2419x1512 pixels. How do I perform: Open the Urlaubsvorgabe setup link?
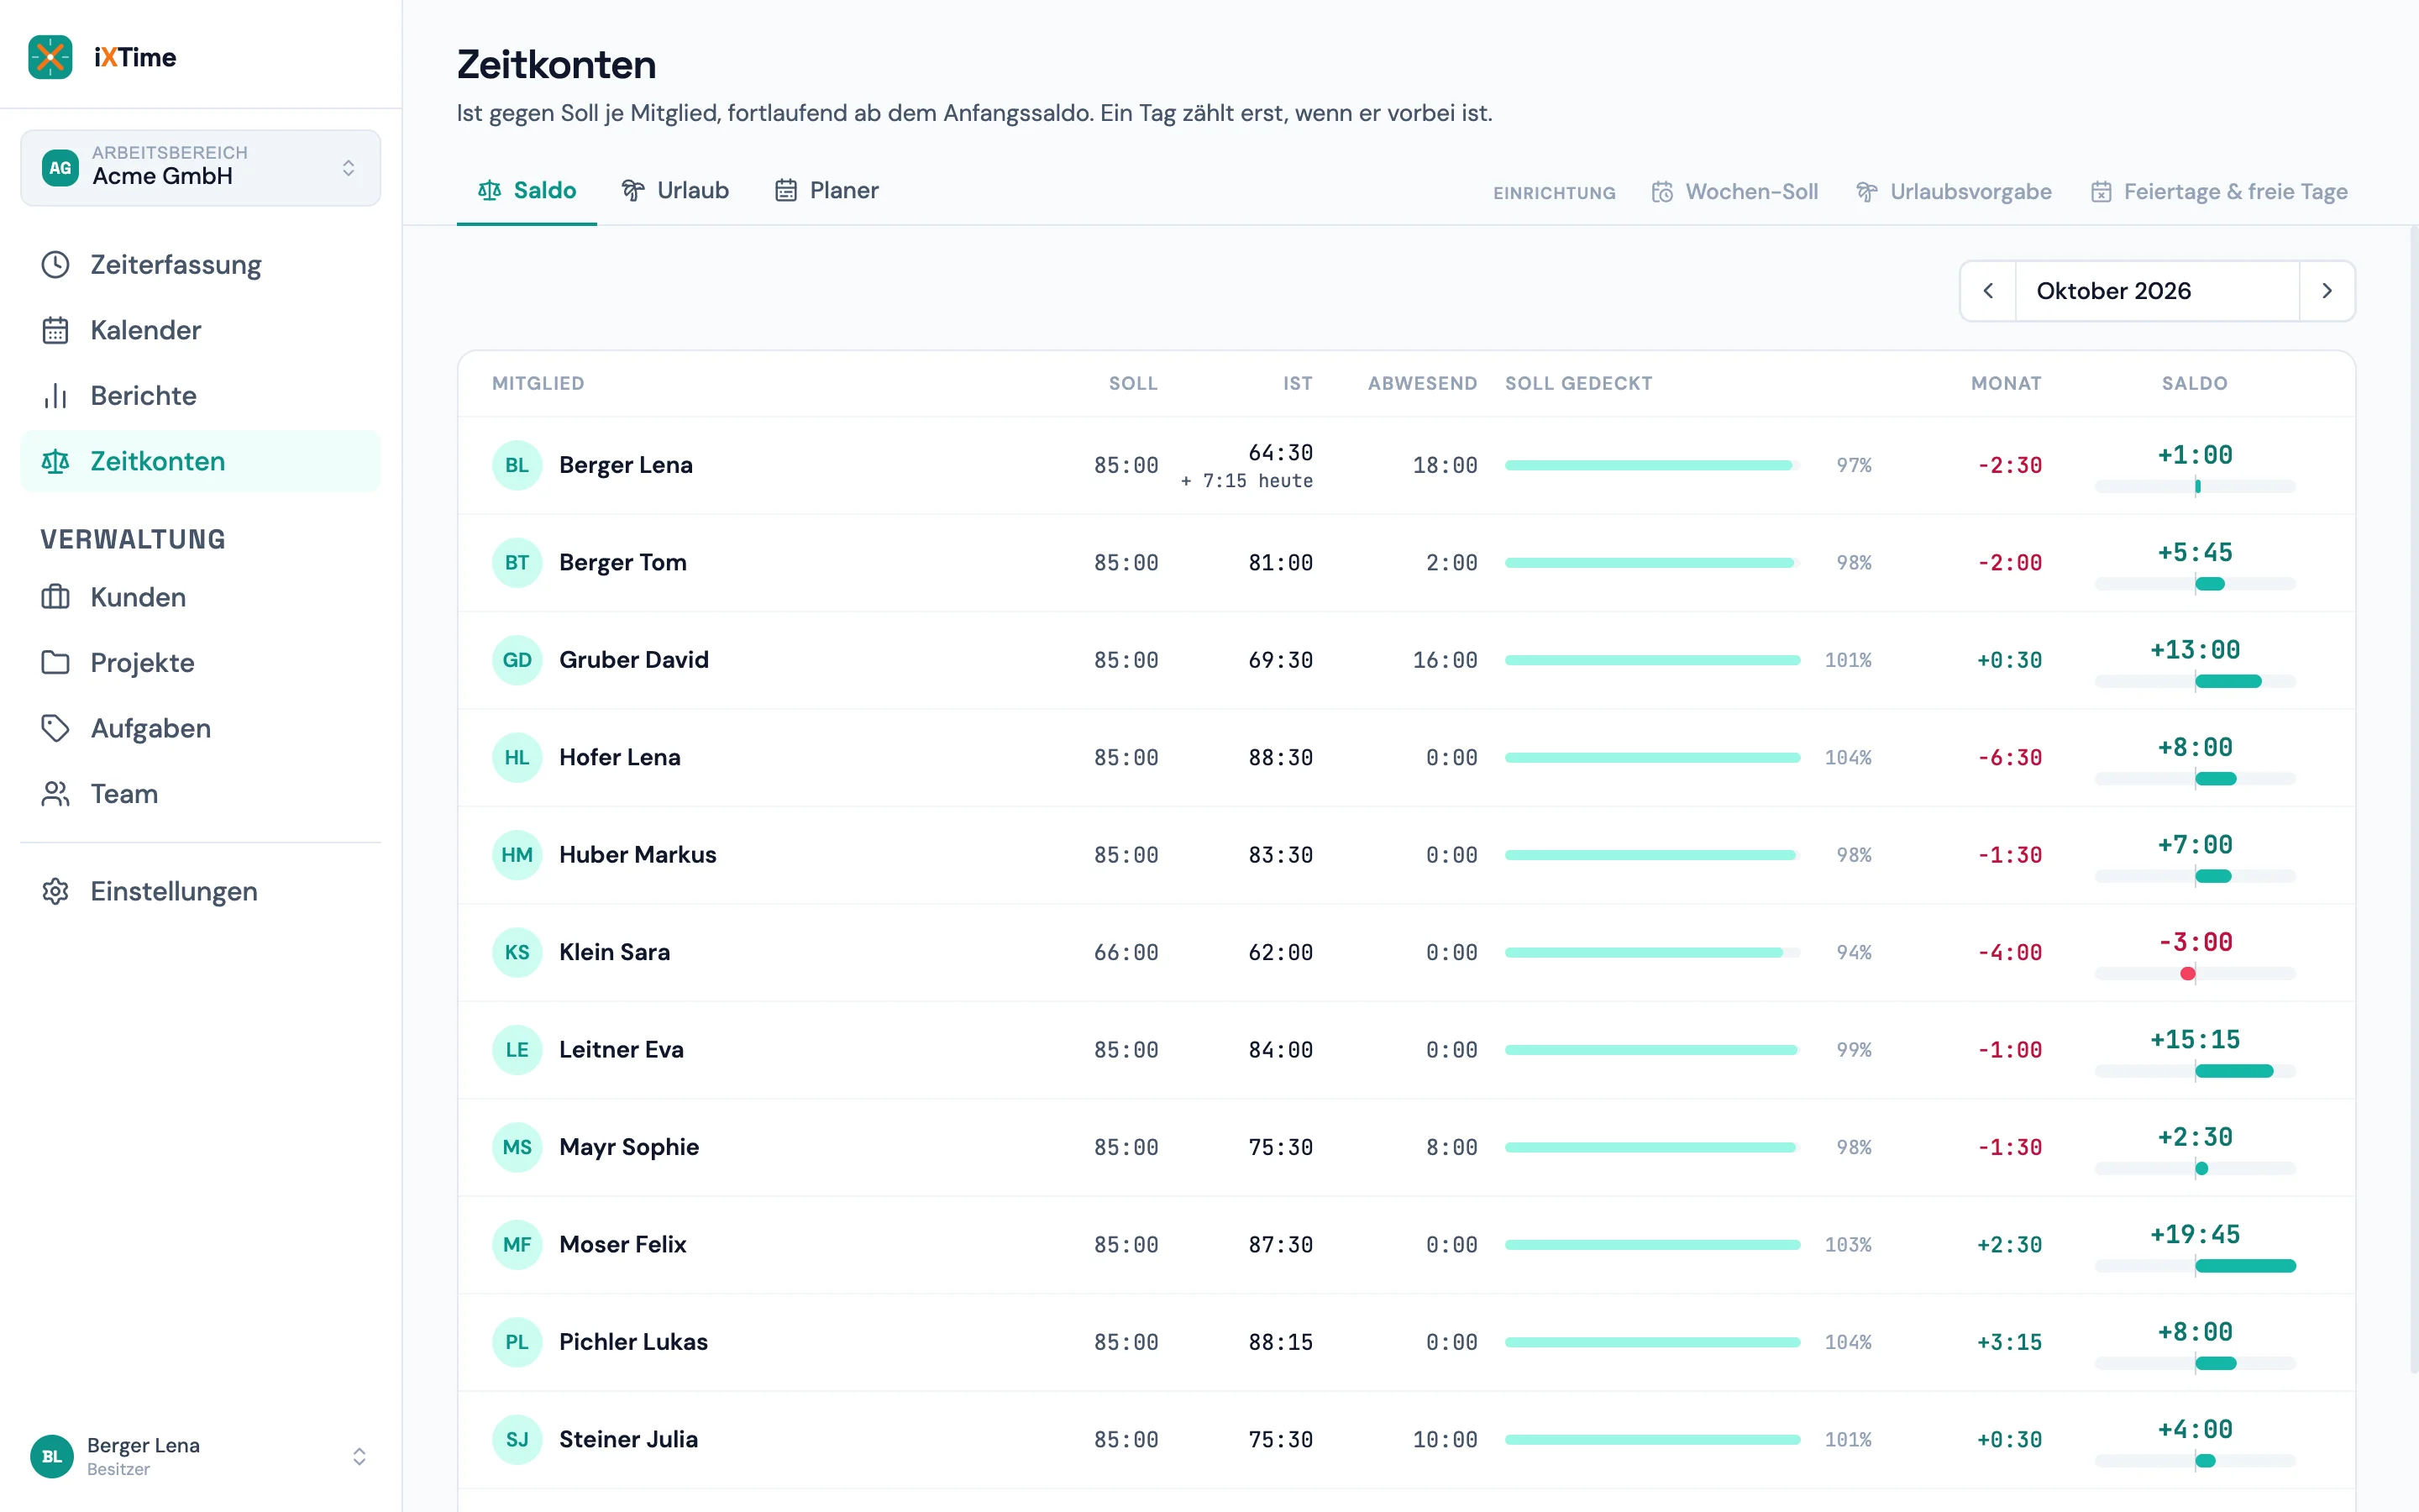(x=1953, y=192)
